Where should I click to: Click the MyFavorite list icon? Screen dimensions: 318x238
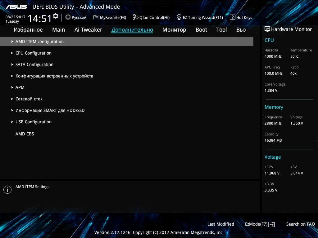[96, 17]
